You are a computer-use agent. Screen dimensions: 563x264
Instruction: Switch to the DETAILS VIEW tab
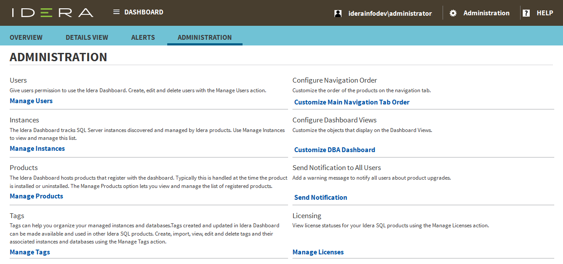[87, 38]
